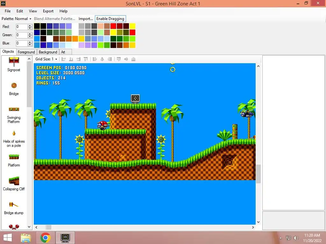Open the View menu
Image resolution: width=326 pixels, height=244 pixels.
[33, 11]
